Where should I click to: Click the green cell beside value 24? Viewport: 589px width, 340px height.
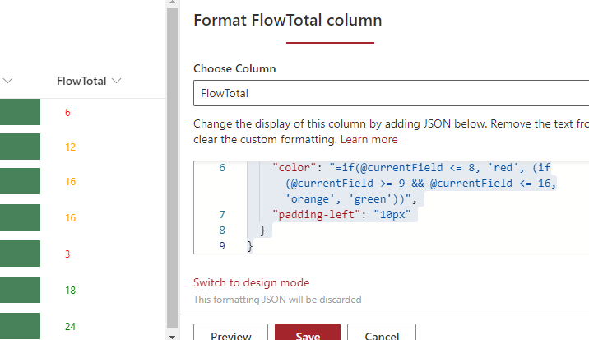click(x=20, y=325)
